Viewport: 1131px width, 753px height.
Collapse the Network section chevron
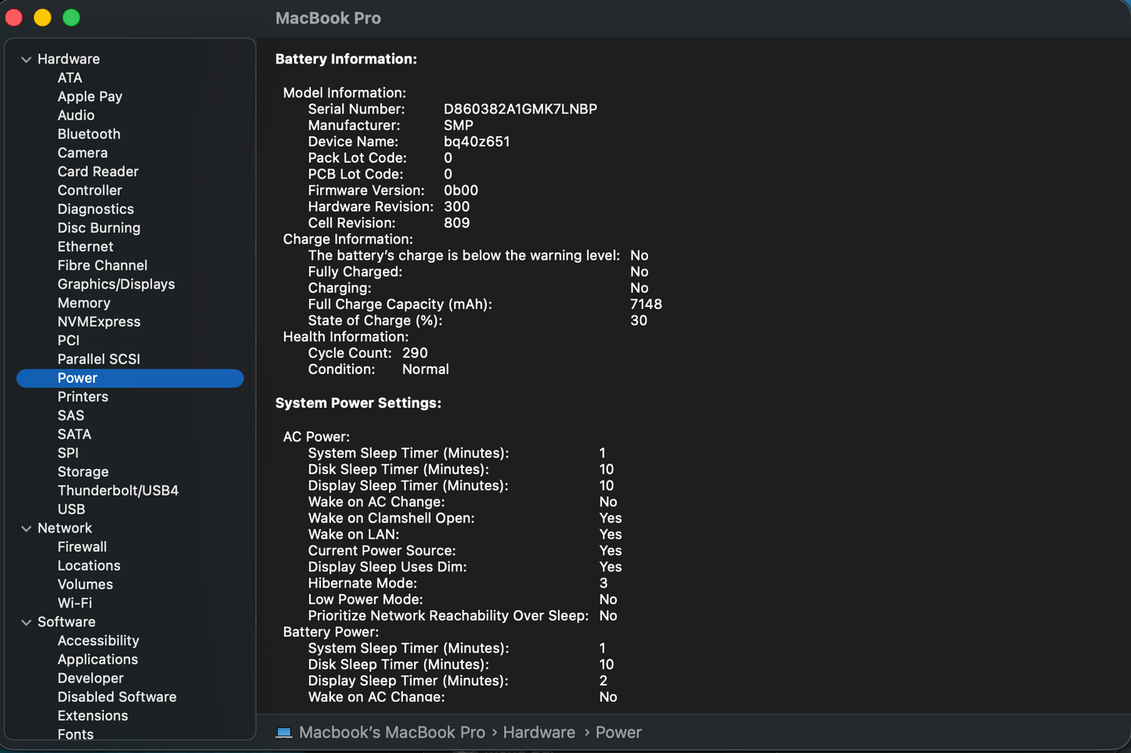pyautogui.click(x=26, y=529)
